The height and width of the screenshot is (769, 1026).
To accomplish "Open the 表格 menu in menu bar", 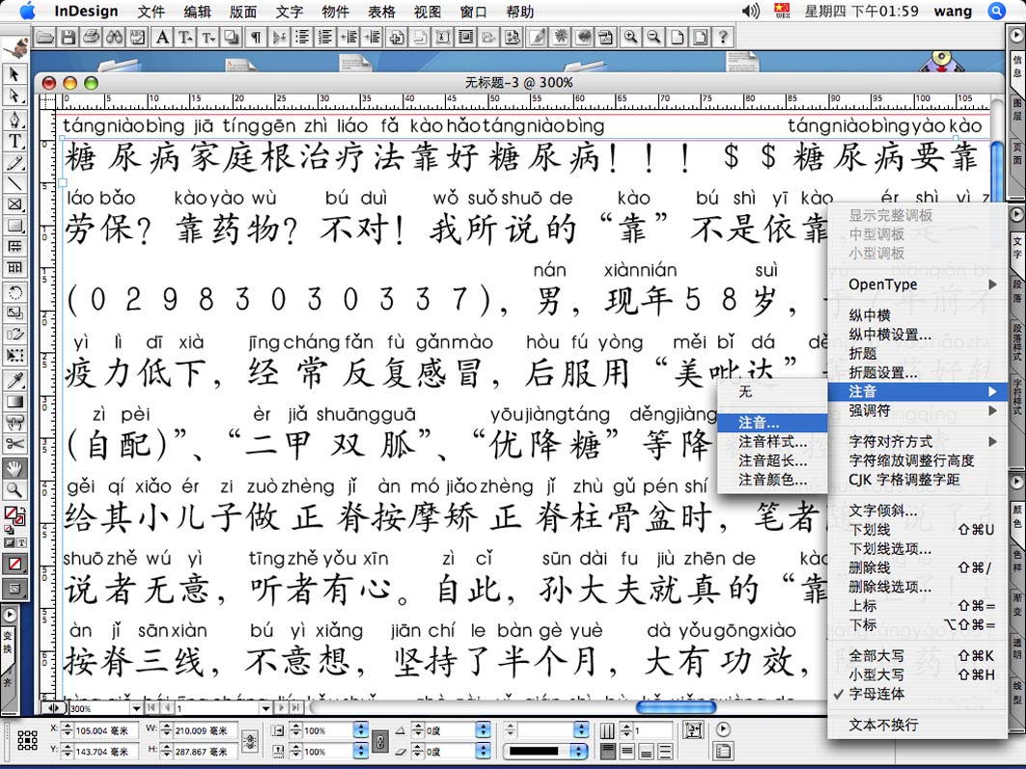I will click(381, 12).
